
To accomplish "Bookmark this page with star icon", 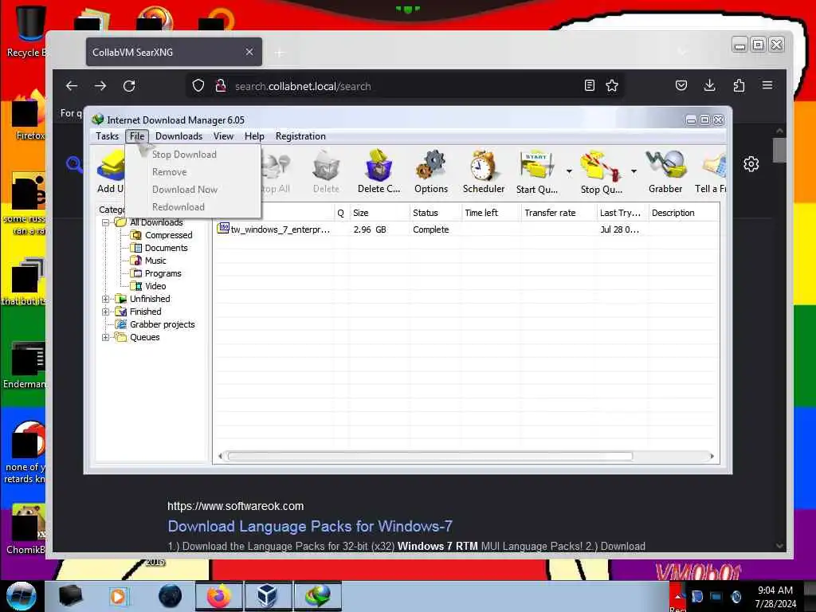I will pos(612,85).
